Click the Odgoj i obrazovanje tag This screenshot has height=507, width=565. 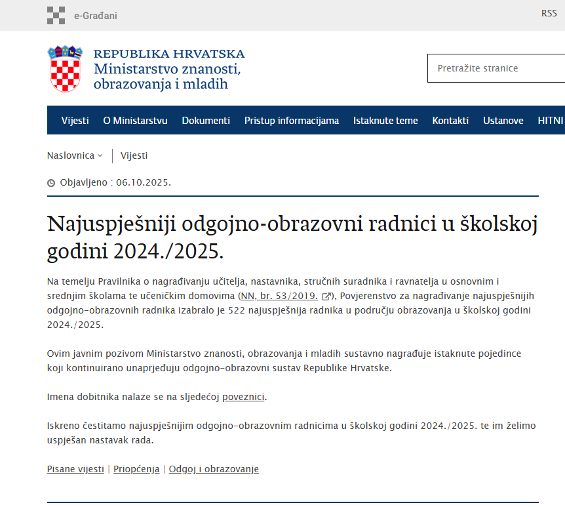[x=214, y=469]
